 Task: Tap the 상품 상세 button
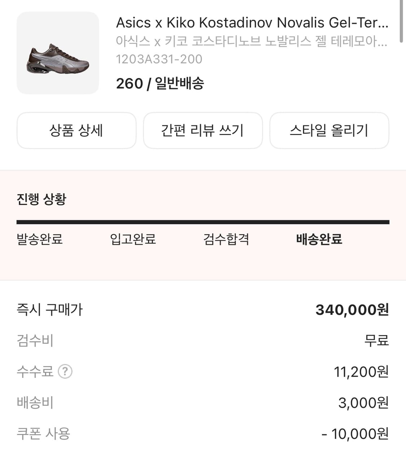coord(77,130)
